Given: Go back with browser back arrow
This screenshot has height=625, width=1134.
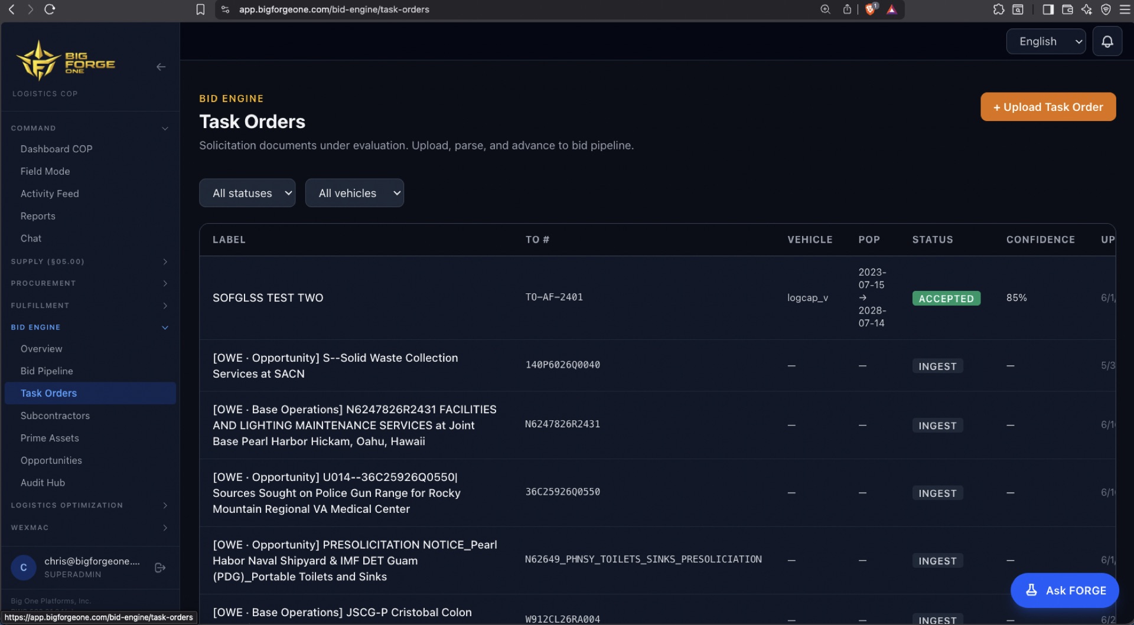Looking at the screenshot, I should pos(11,9).
